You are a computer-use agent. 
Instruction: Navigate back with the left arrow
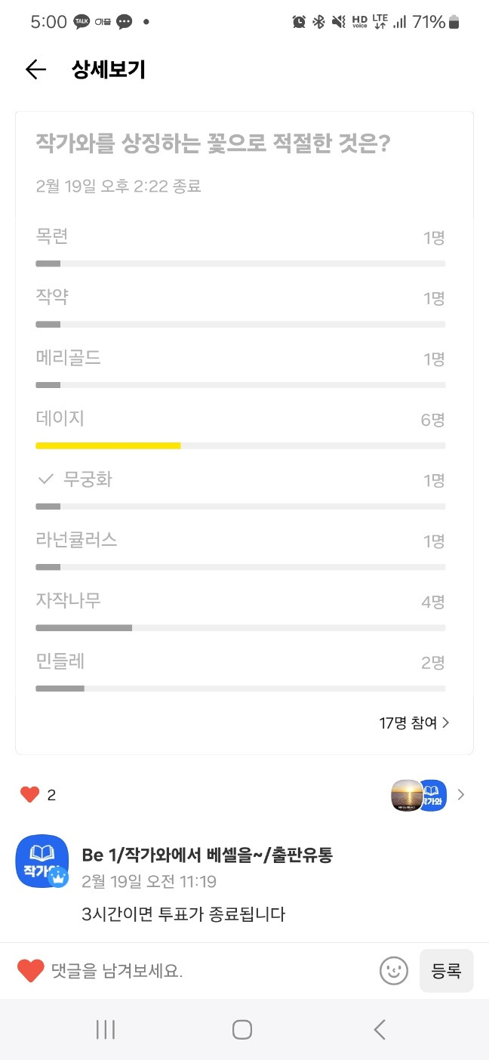[x=35, y=69]
